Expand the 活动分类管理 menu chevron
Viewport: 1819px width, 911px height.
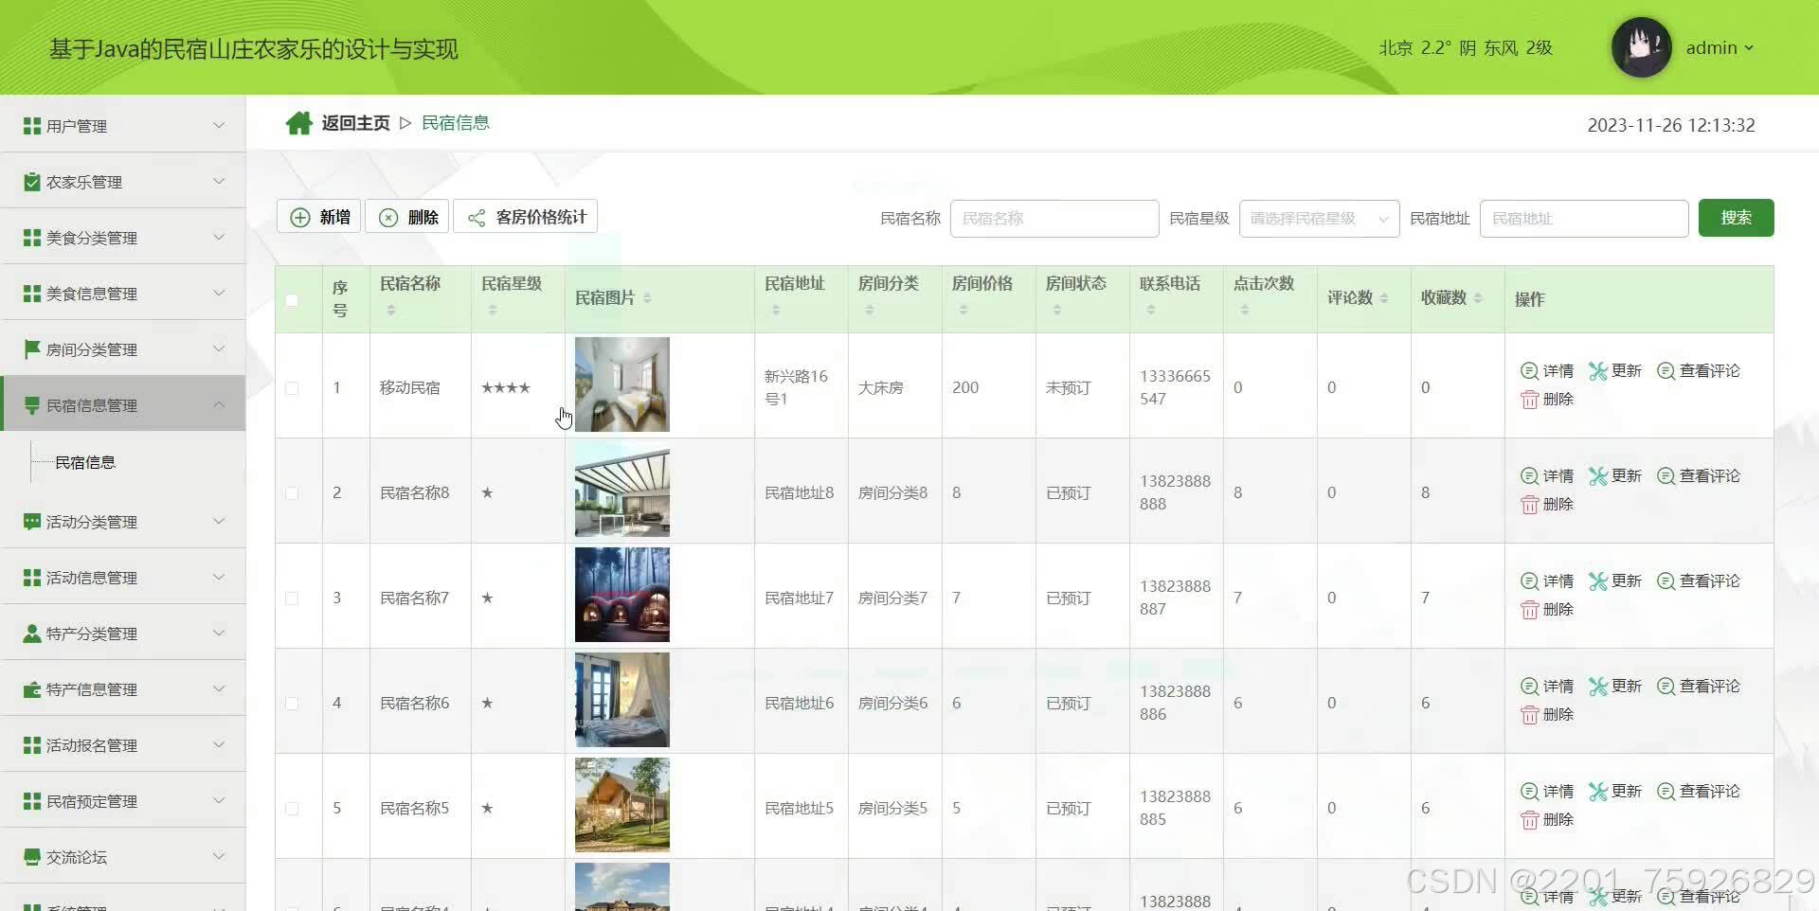(x=219, y=521)
